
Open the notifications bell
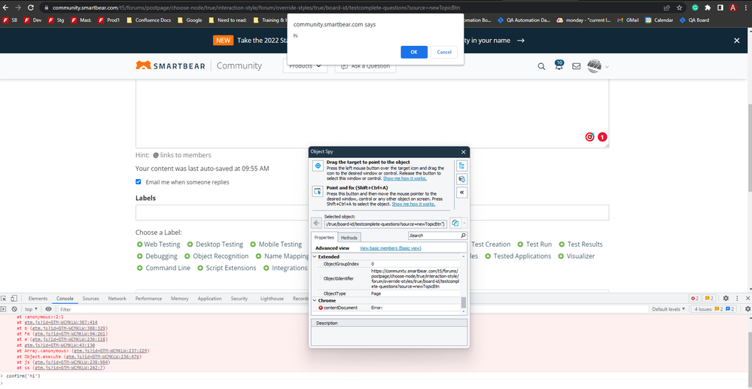(559, 65)
